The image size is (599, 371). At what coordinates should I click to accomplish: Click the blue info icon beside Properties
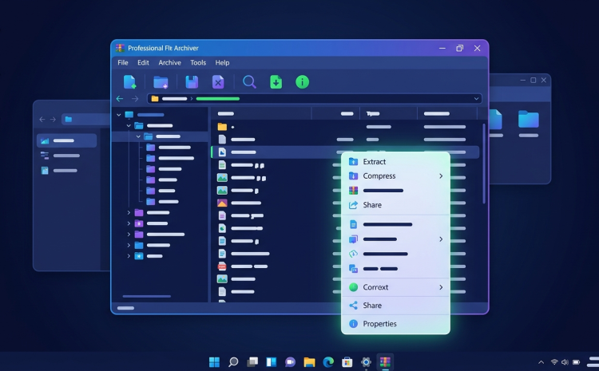coord(353,324)
